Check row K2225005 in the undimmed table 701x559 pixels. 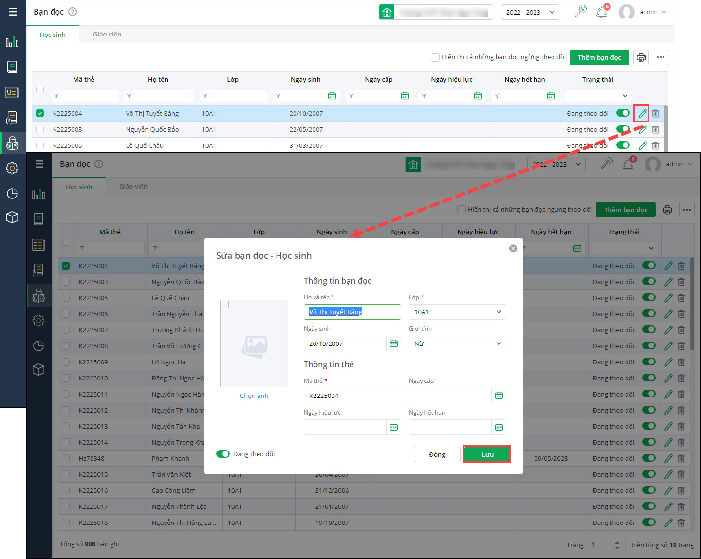pyautogui.click(x=40, y=145)
